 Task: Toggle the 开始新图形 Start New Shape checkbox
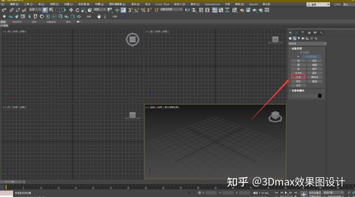298,56
